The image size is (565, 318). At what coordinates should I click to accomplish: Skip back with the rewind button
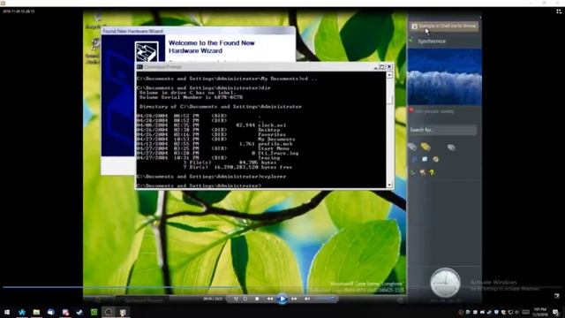pos(269,299)
